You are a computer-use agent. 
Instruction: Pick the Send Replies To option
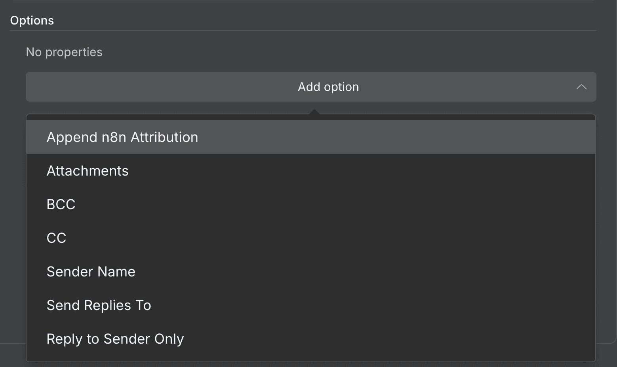(99, 305)
